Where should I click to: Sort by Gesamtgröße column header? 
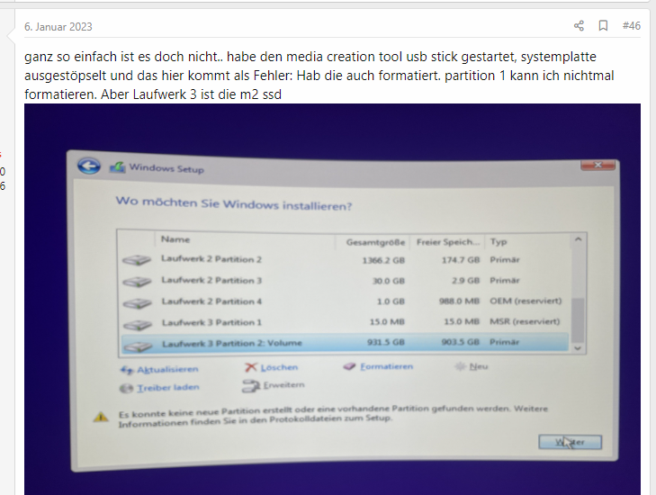pyautogui.click(x=375, y=242)
